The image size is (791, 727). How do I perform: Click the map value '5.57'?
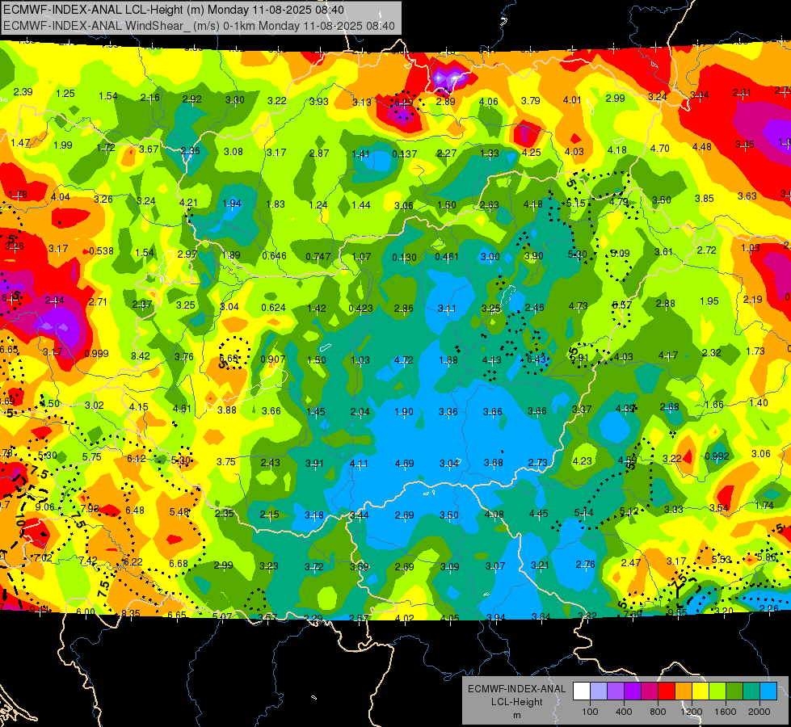tap(622, 305)
